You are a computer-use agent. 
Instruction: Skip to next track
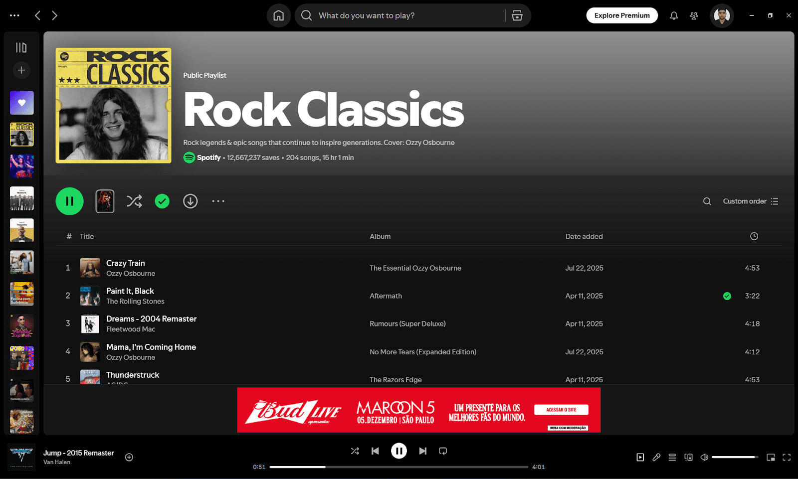(422, 451)
